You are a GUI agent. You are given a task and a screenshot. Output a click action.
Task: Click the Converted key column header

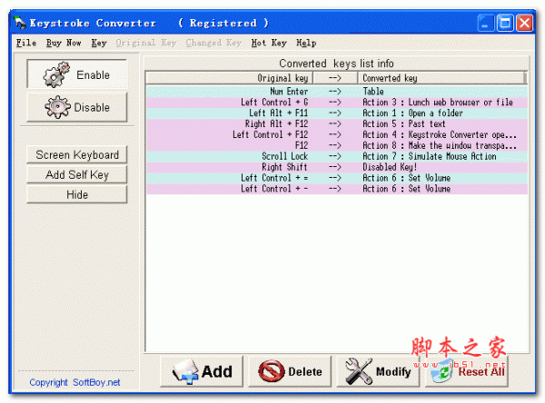(x=441, y=78)
